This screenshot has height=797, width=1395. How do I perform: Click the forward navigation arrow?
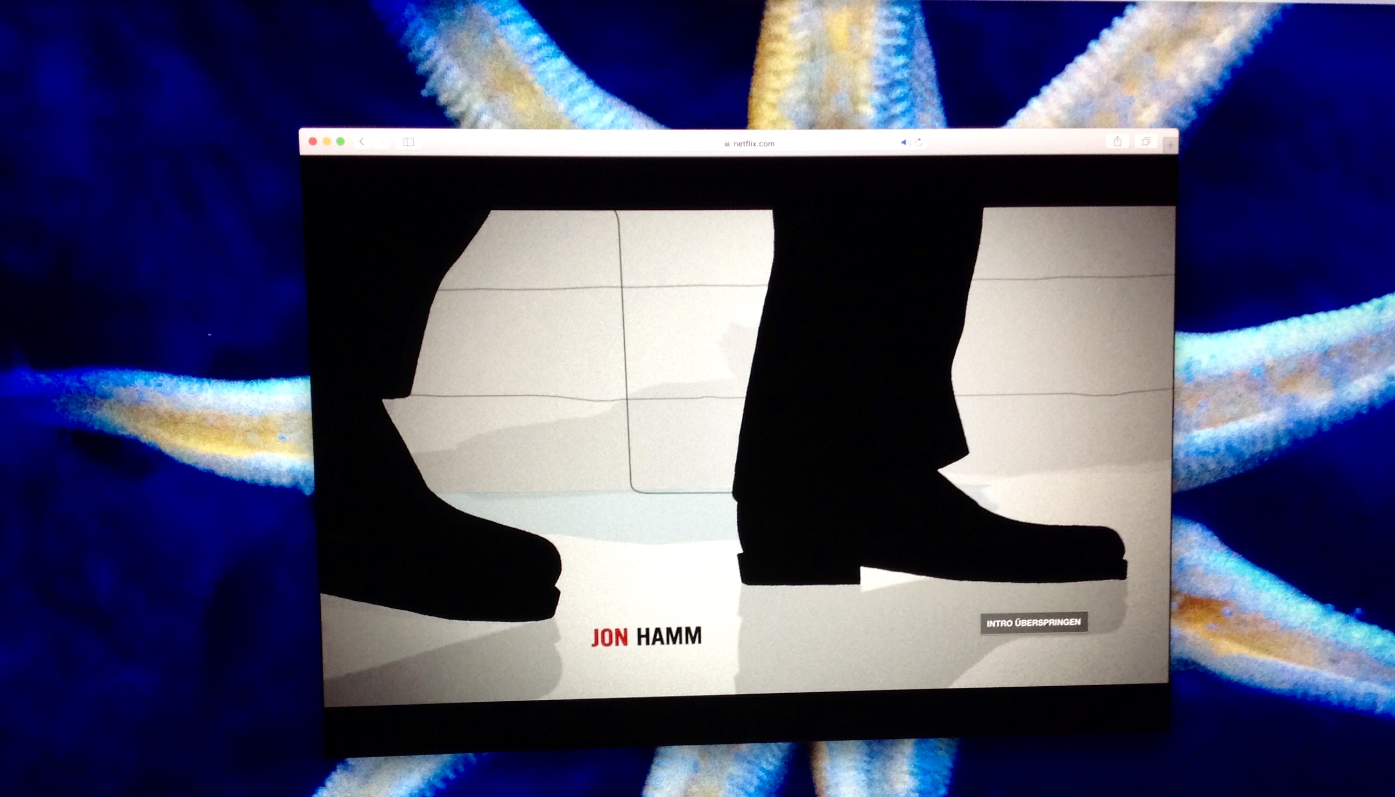(382, 143)
